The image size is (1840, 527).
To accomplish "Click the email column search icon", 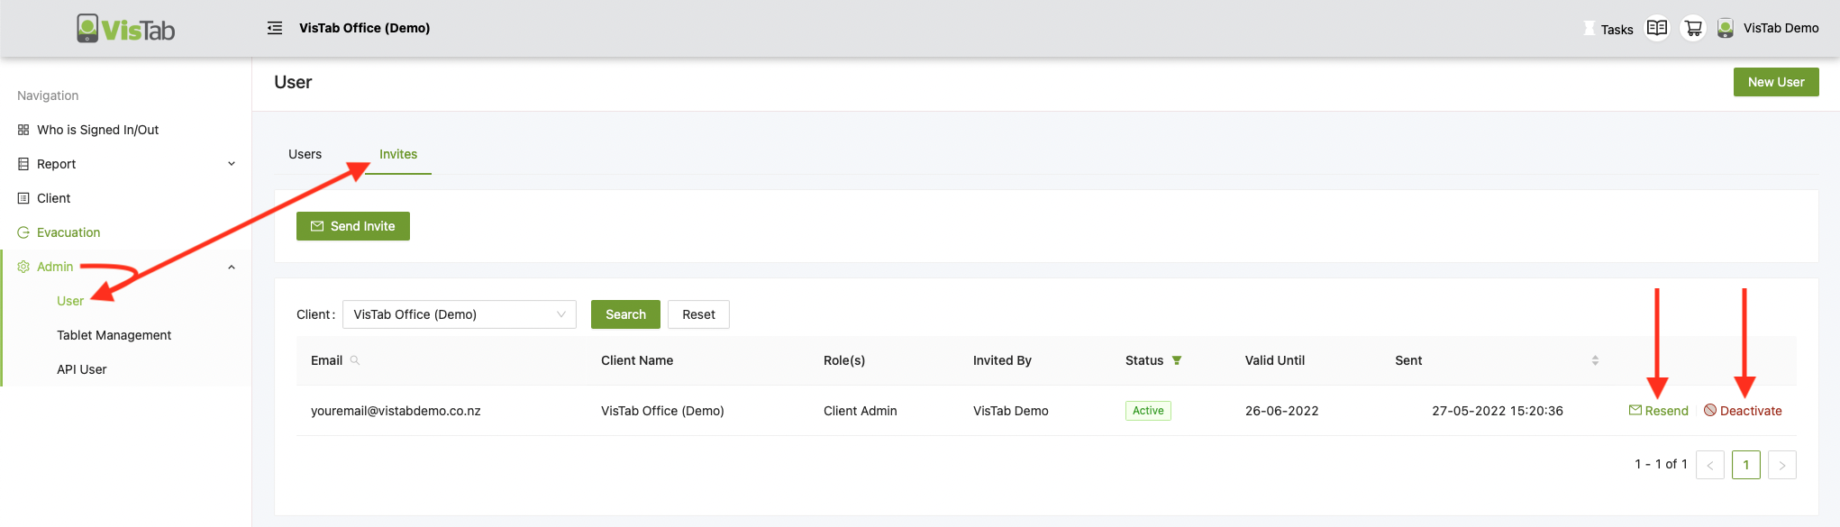I will click(355, 360).
